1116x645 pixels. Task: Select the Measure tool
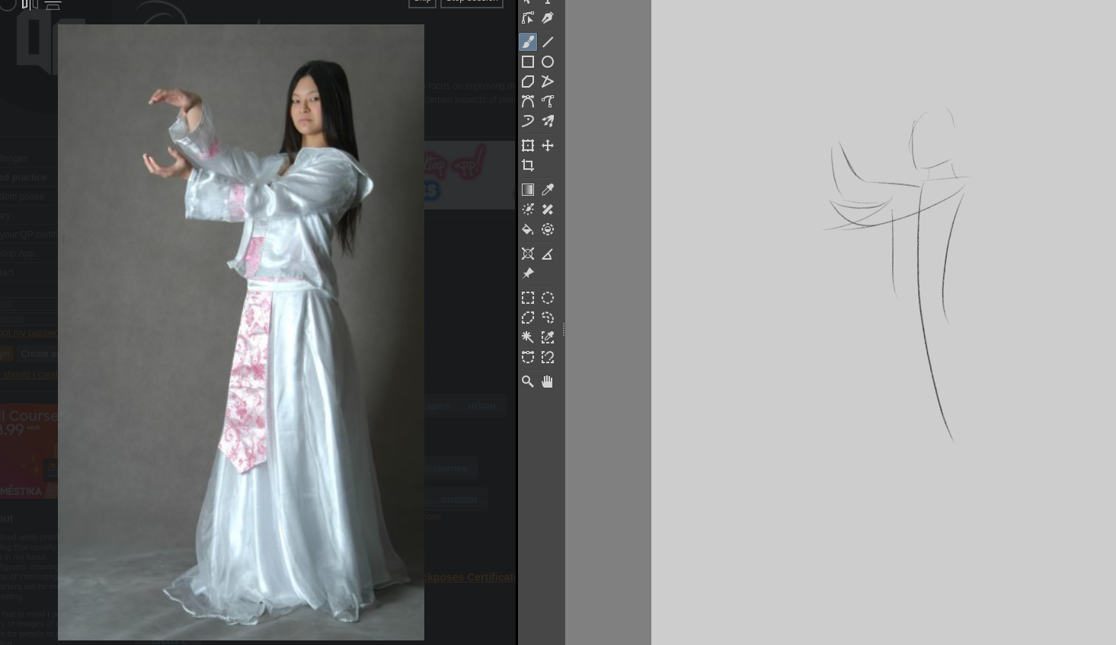[548, 254]
